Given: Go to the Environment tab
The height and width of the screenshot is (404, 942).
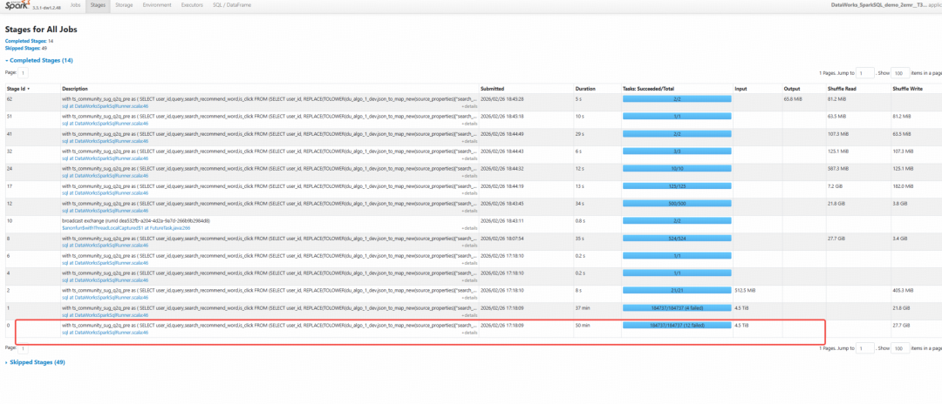Looking at the screenshot, I should (x=157, y=5).
